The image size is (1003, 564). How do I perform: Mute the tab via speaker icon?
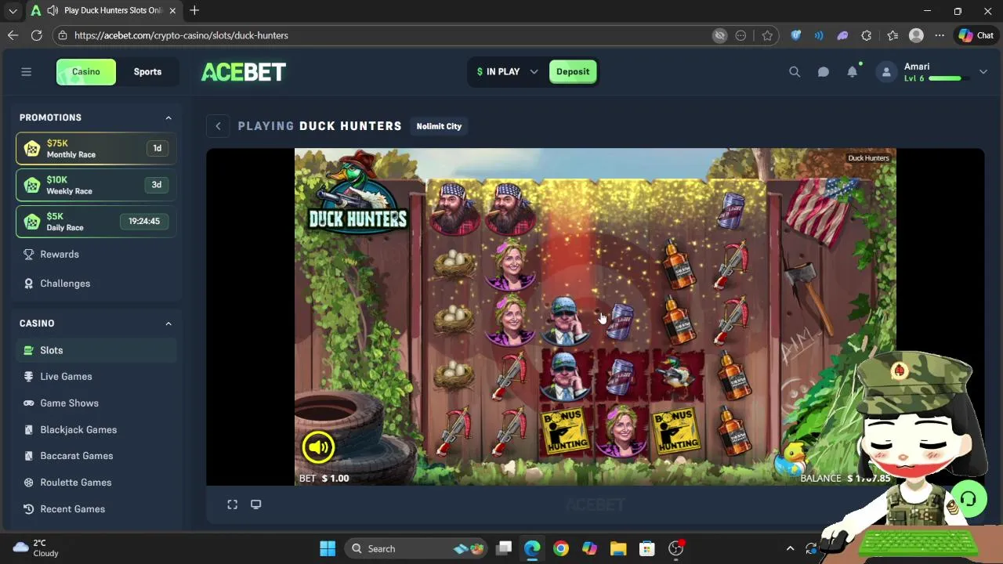[53, 10]
